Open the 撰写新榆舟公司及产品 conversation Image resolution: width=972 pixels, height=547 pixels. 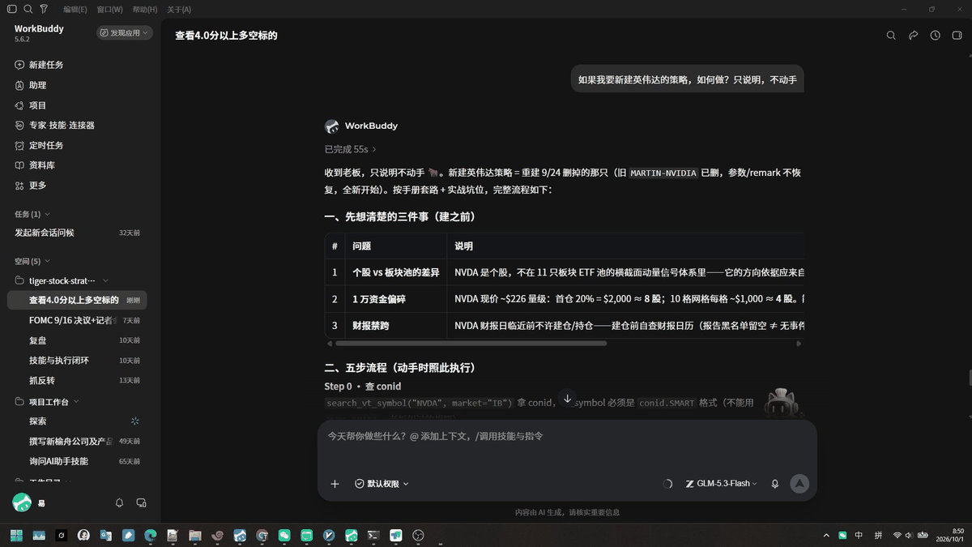77,442
